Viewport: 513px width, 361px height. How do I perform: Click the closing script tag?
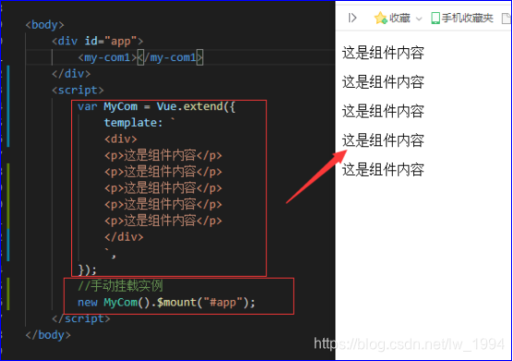[x=81, y=319]
